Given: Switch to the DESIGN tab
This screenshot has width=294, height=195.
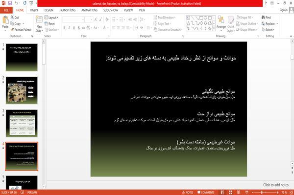Looking at the screenshot, I should tap(49, 10).
